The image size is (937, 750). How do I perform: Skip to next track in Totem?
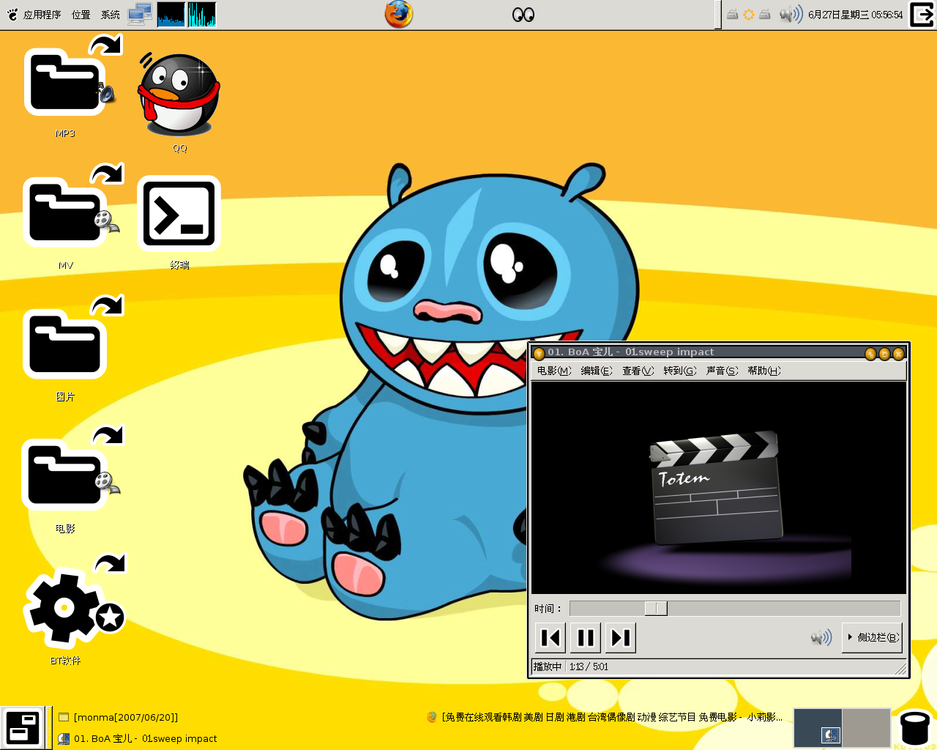point(621,637)
